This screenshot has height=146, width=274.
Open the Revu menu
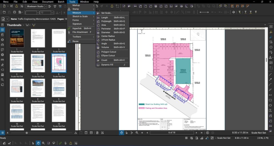pos(6,2)
